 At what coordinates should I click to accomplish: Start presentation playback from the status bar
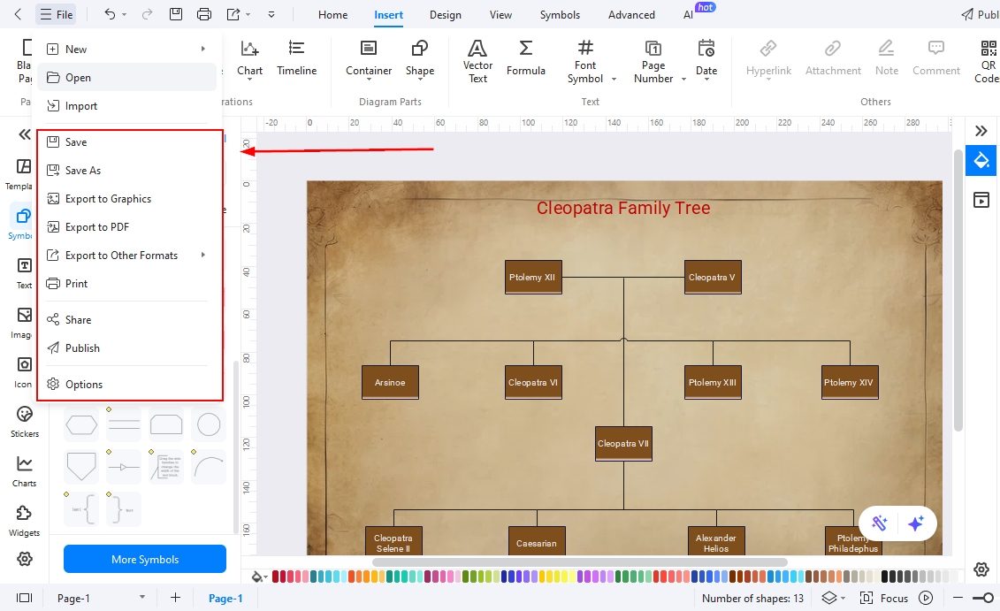coord(925,598)
